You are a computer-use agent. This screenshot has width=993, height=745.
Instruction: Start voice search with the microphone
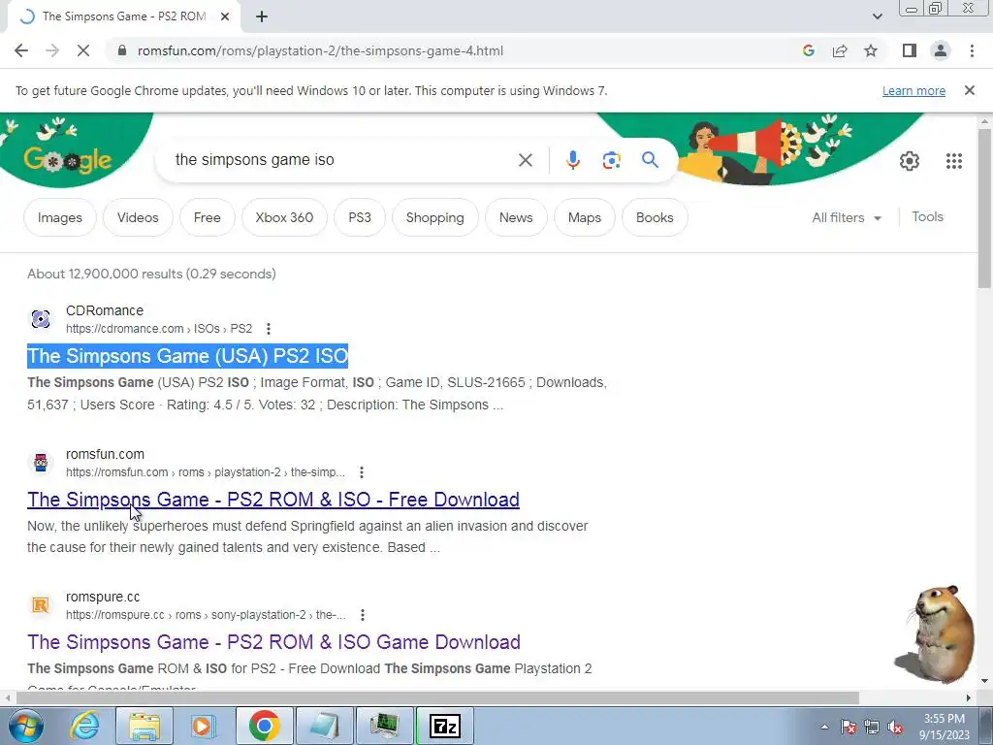coord(572,160)
